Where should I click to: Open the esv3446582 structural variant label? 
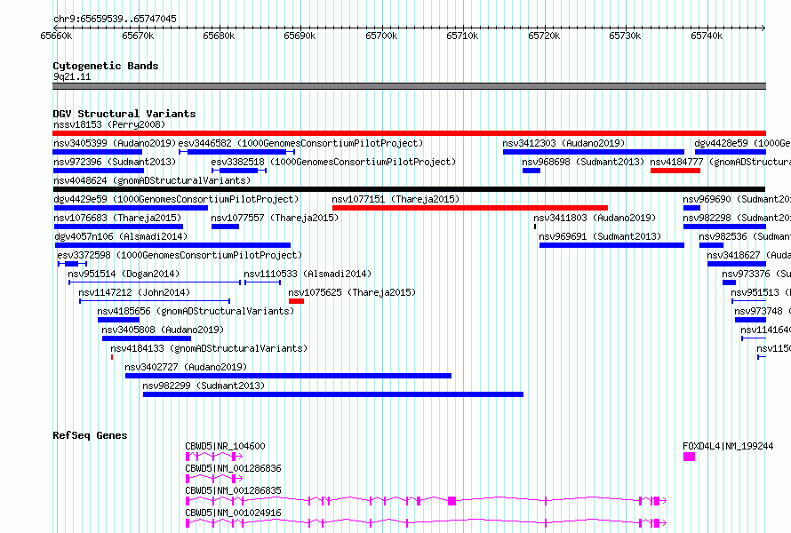coord(300,143)
